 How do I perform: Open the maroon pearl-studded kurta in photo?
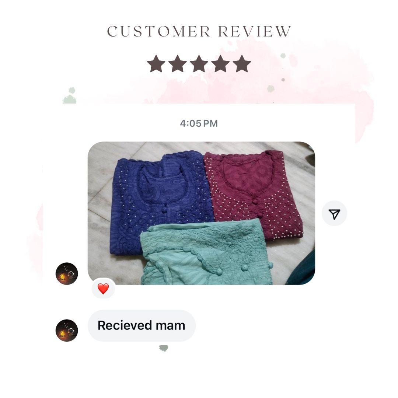click(254, 193)
